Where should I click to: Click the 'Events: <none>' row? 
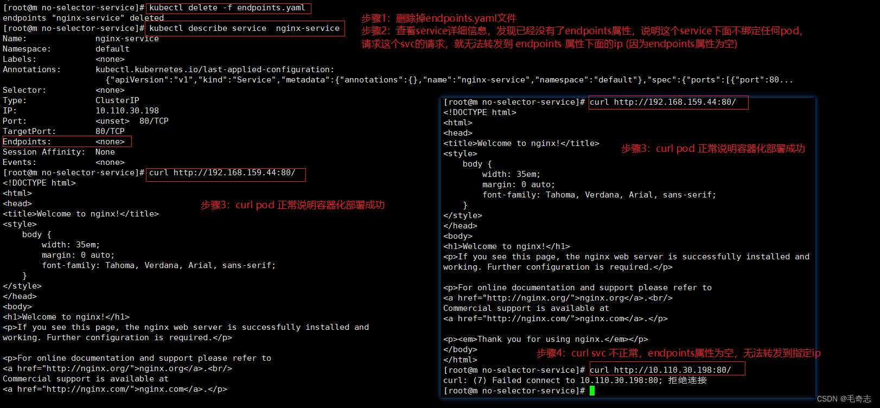63,162
